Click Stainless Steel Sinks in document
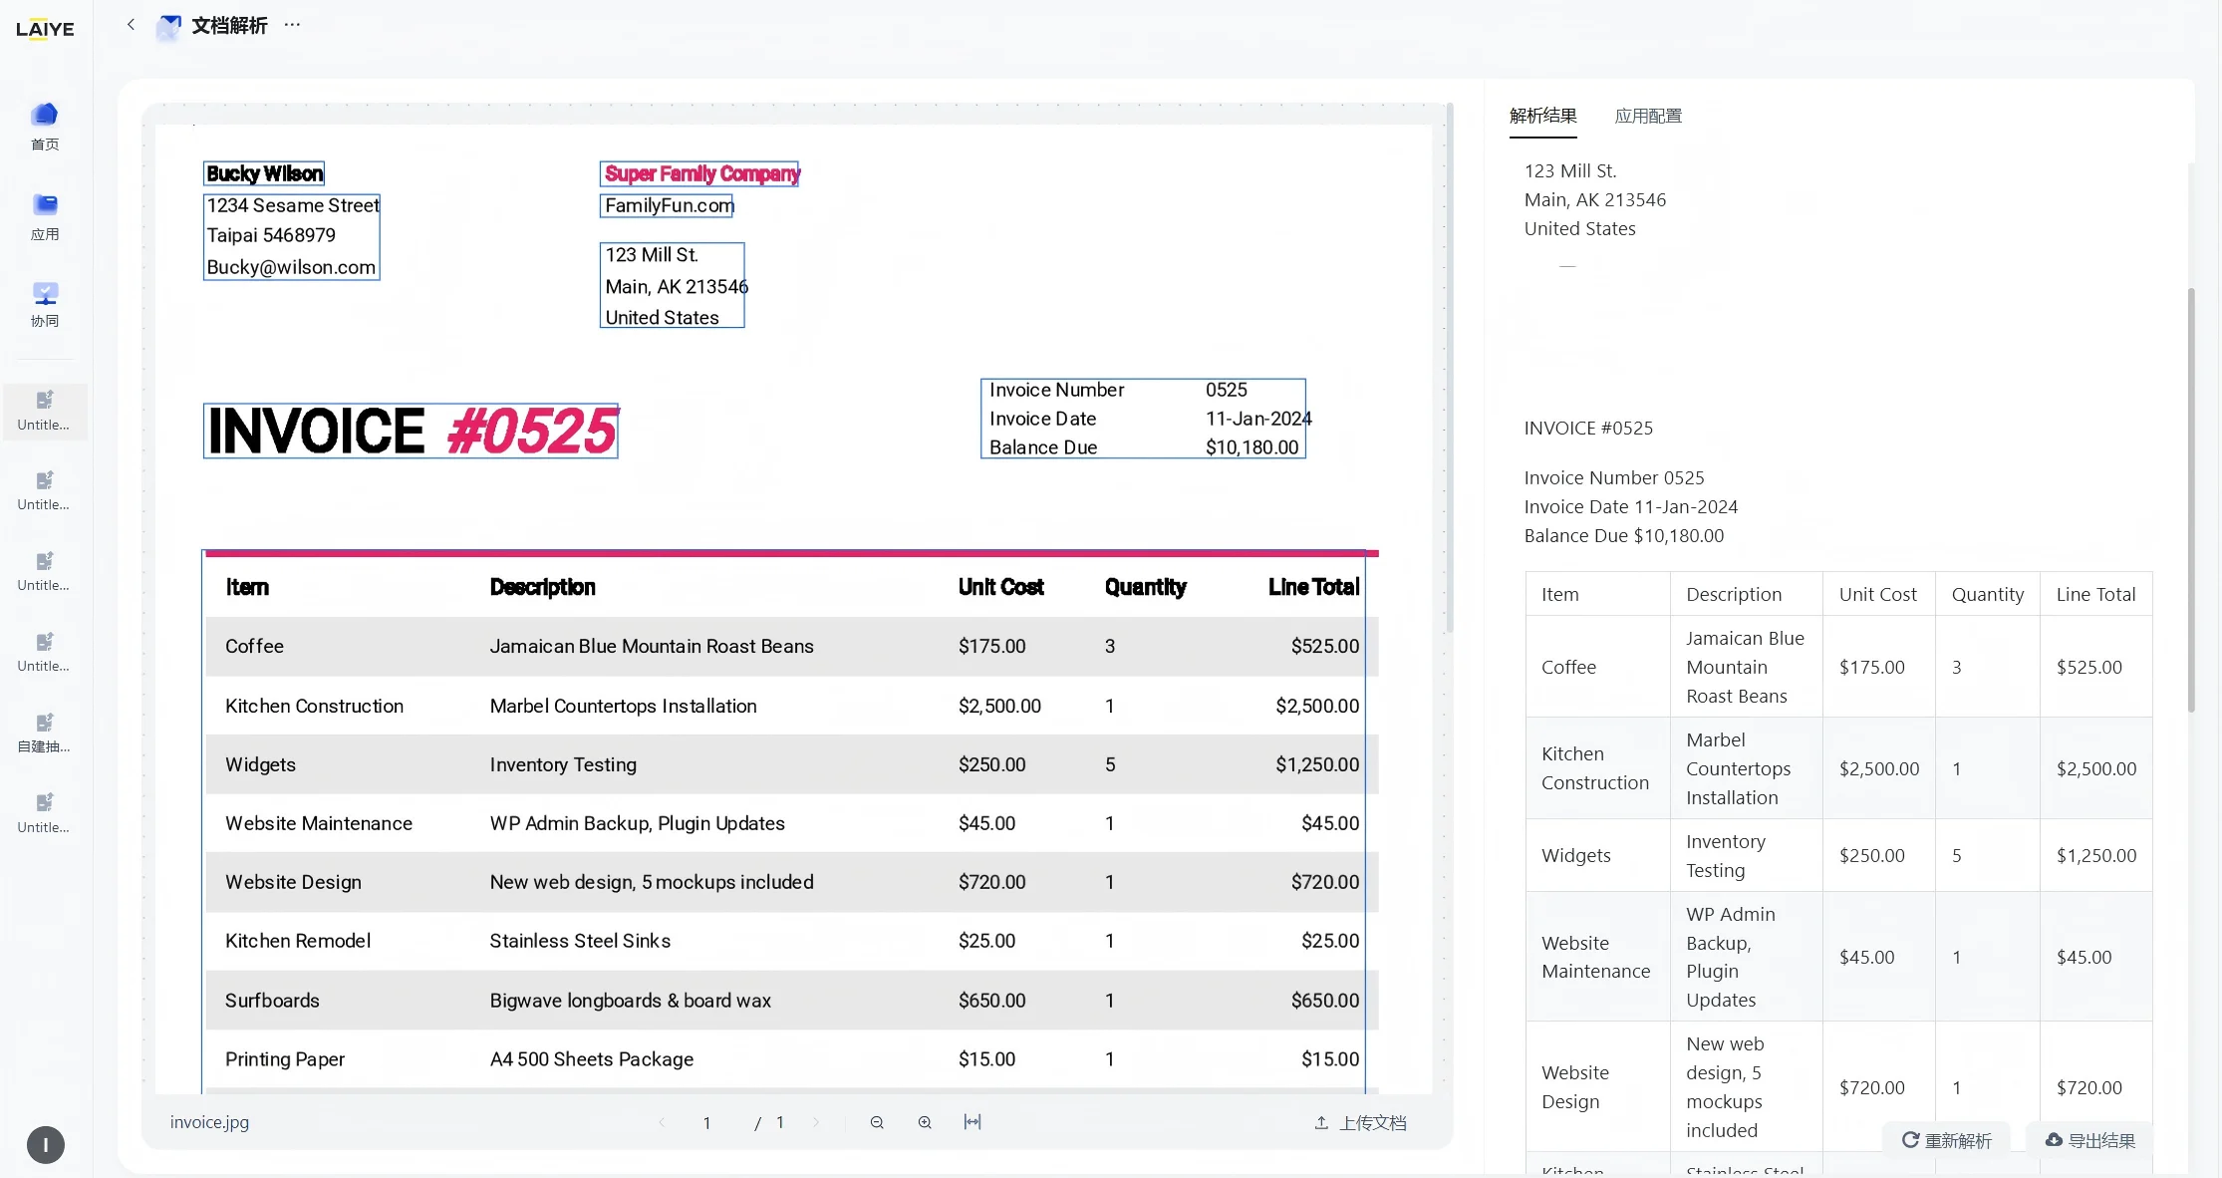This screenshot has height=1178, width=2222. coord(580,941)
